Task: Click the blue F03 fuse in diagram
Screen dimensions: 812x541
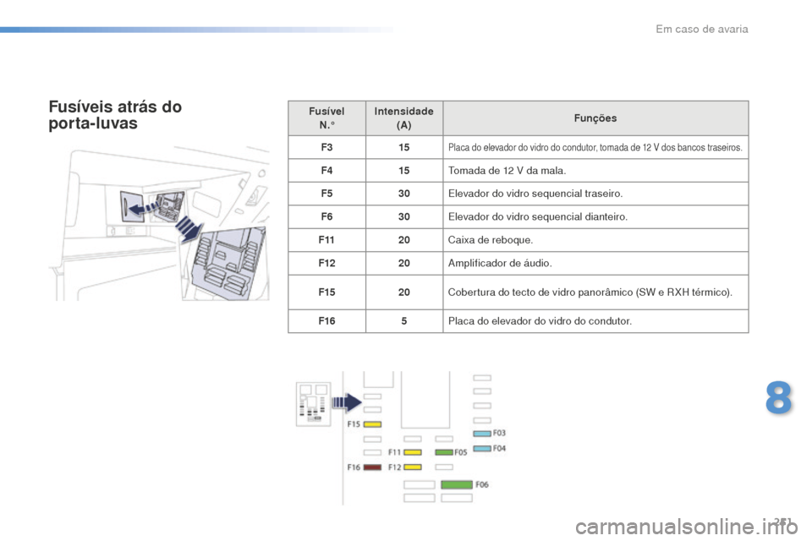Action: point(482,434)
